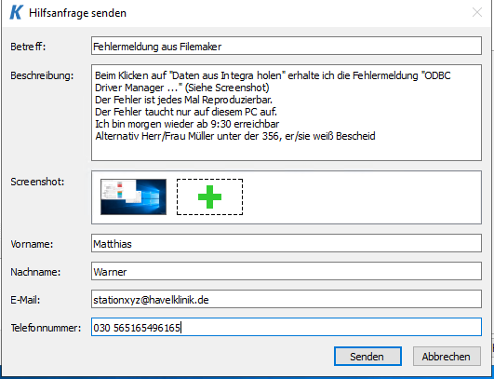Click inside the Beschreibung text area
The image size is (494, 379).
(x=287, y=113)
